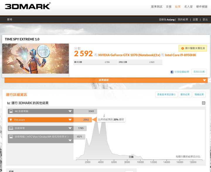
Task: Click the gaming laptop icon in result list
Action: (11, 128)
